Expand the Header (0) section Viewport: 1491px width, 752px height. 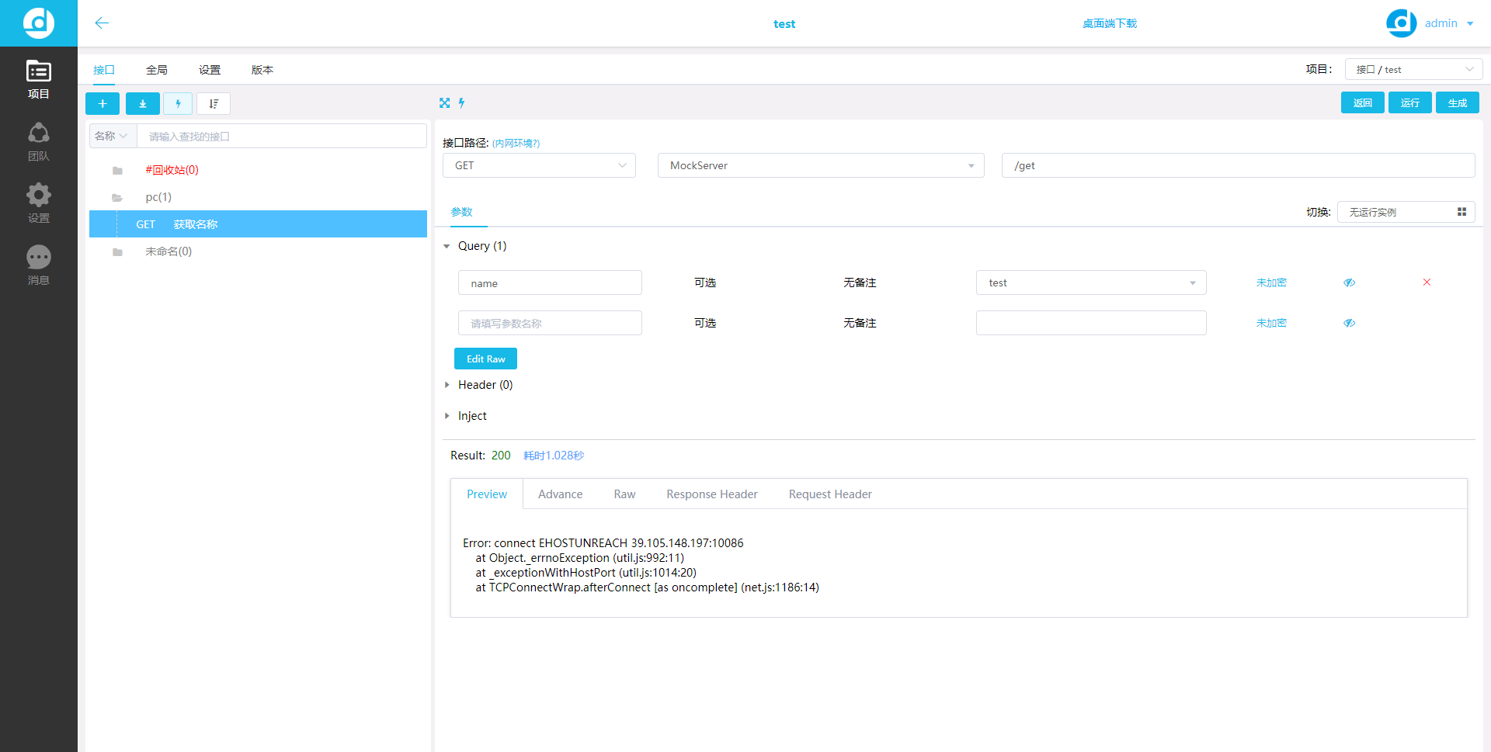[x=447, y=385]
